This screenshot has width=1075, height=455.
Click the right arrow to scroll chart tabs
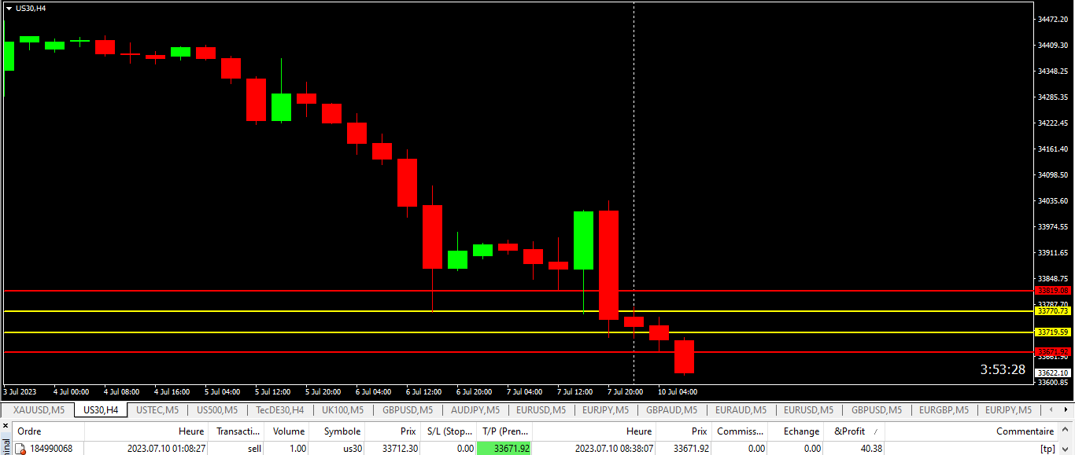click(x=1065, y=410)
